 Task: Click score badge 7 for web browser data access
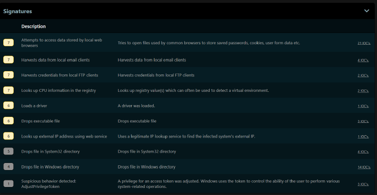click(x=8, y=43)
